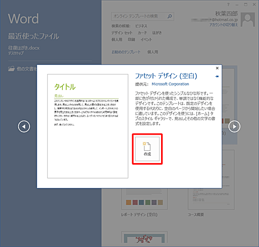Screen dimensions: 259x247
Task: Click the 最近使ったファイル heading
Action: tap(34, 36)
